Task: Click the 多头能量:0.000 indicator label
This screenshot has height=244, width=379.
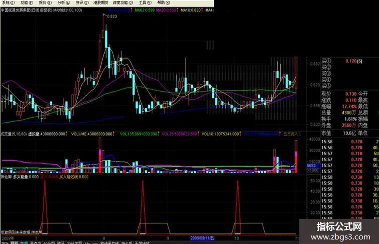Action: [x=26, y=177]
